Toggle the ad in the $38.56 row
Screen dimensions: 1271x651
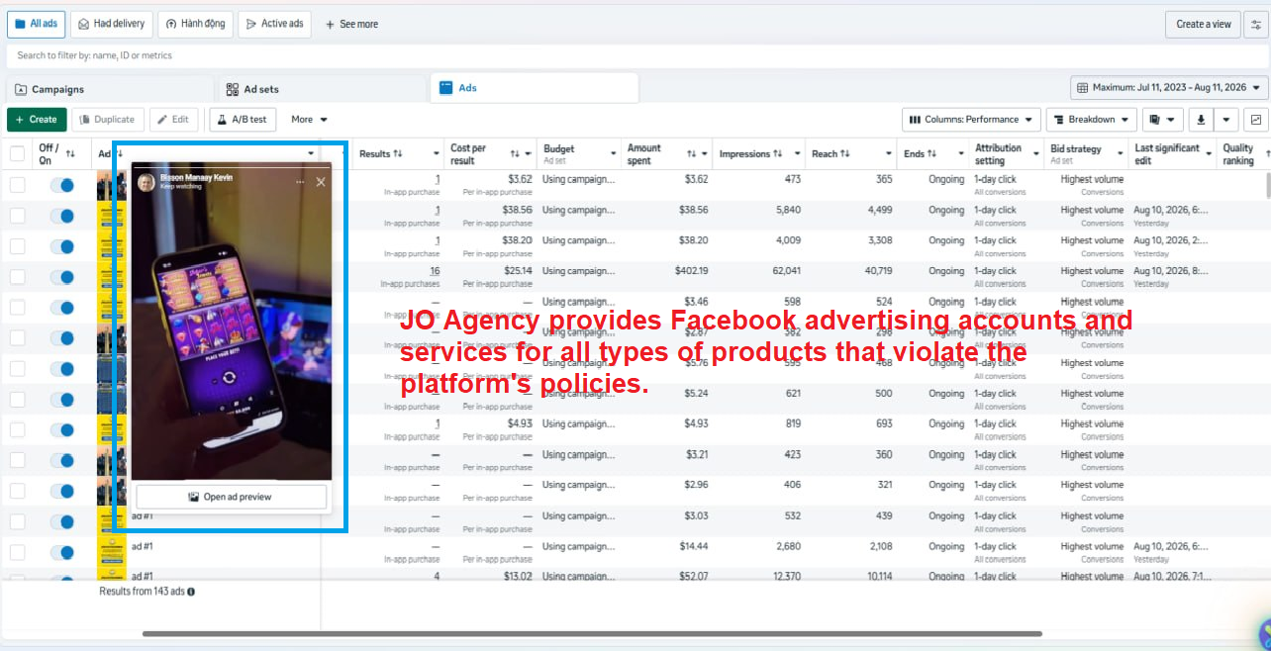[x=62, y=216]
